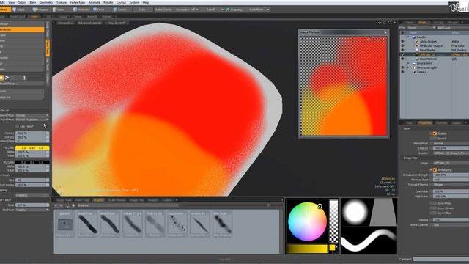Select the dotted Scatter brush preset
The height and width of the screenshot is (264, 469).
coord(177,224)
